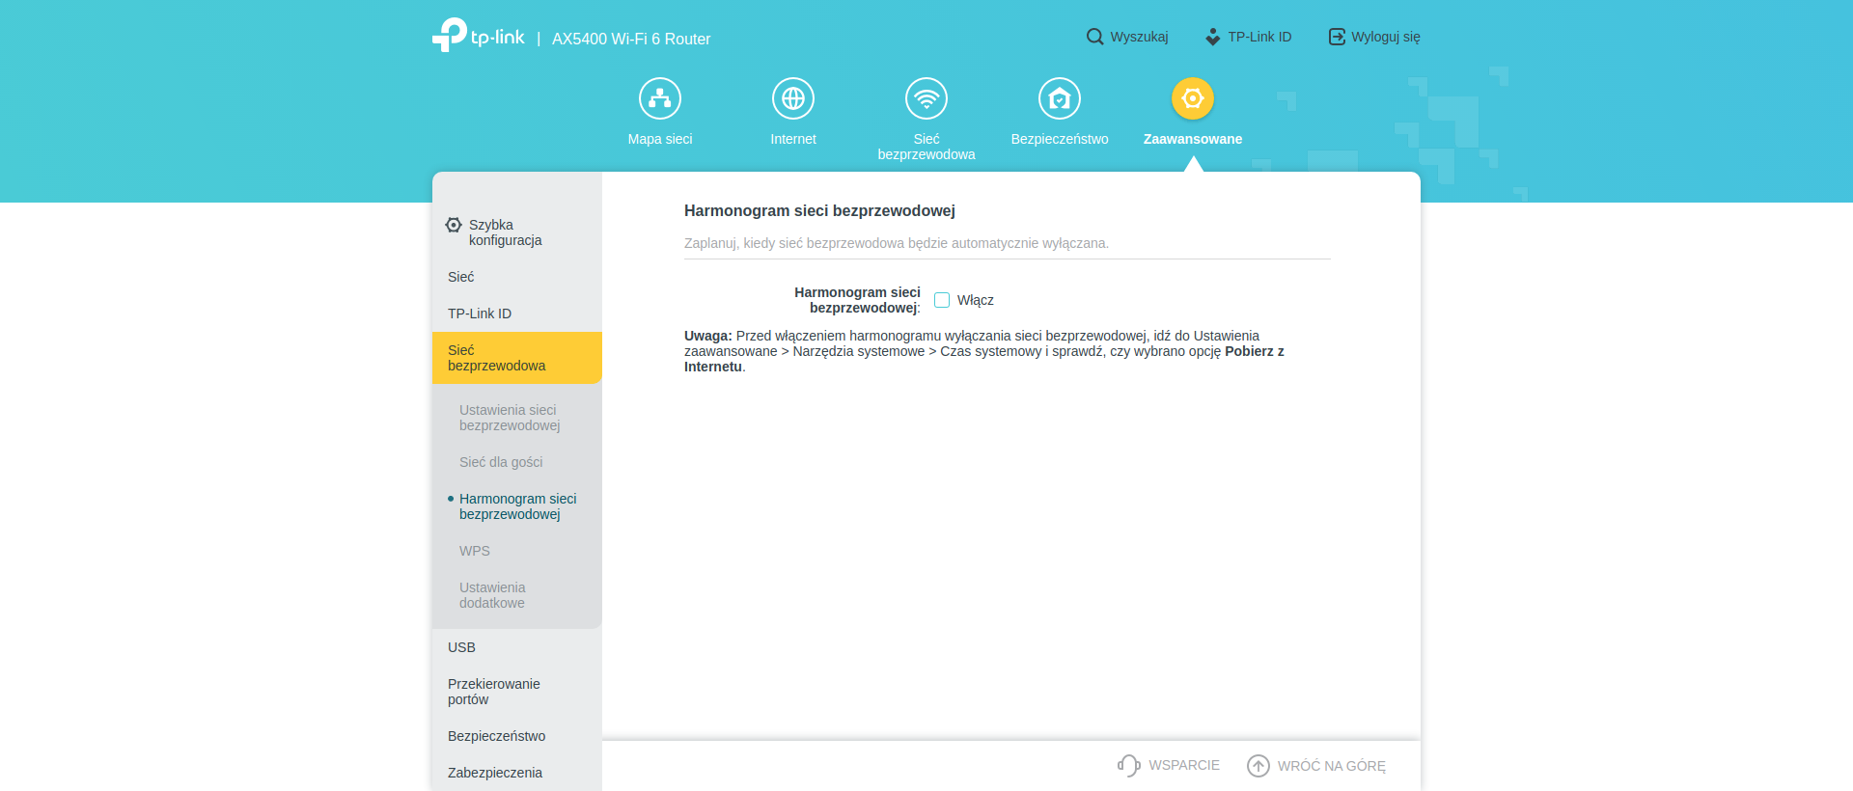Image resolution: width=1853 pixels, height=791 pixels.
Task: Open the Mapa sieci network map icon
Action: (x=660, y=98)
